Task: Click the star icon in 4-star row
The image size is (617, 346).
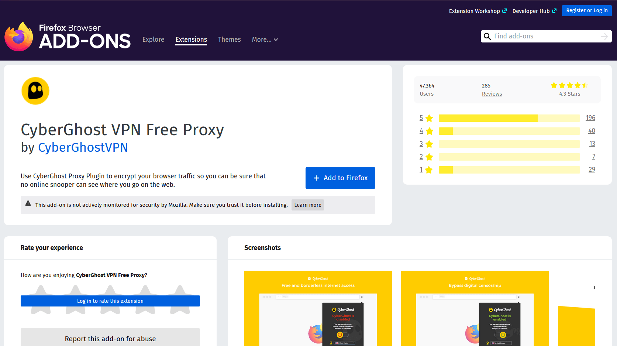Action: point(429,131)
